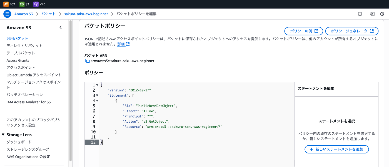Click the sidebar vertical scrollbar
Viewport: 389px width, 167px height.
click(x=71, y=90)
